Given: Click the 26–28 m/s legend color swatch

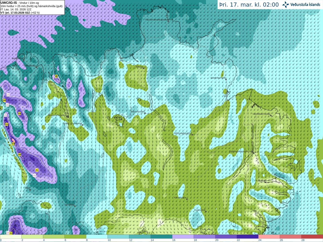Looking at the screenshot, I should coord(291,237).
